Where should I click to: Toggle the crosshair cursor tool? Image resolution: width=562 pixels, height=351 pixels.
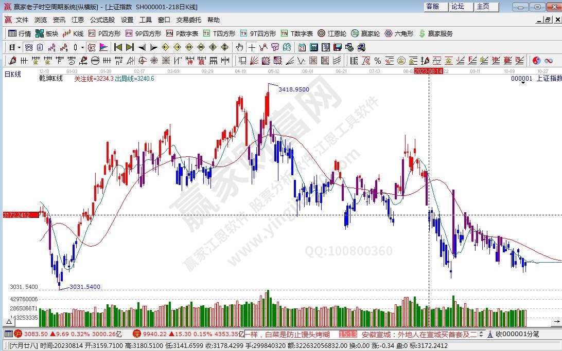(252, 47)
